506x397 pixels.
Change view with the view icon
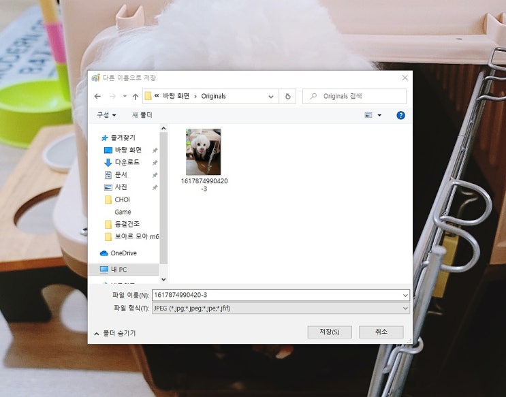pos(368,115)
